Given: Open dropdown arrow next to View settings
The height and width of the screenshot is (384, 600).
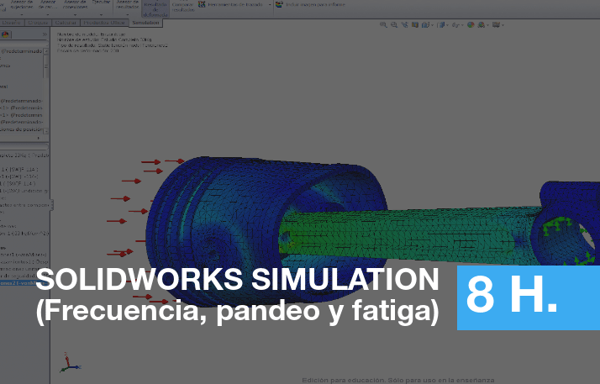Looking at the screenshot, I should 503,25.
